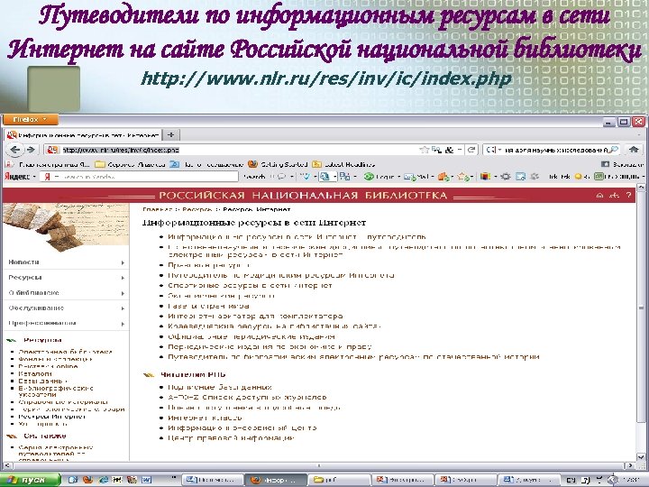Open Базы данных sidebar link
Image resolution: width=649 pixels, height=487 pixels.
pos(43,381)
